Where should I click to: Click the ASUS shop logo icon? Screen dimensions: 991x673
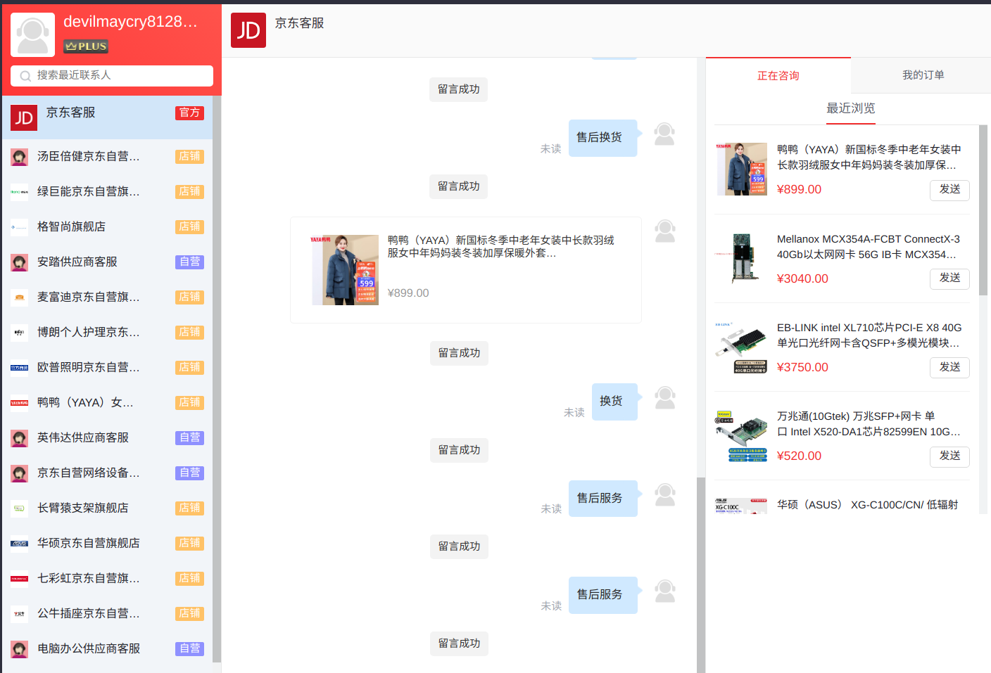tap(20, 544)
